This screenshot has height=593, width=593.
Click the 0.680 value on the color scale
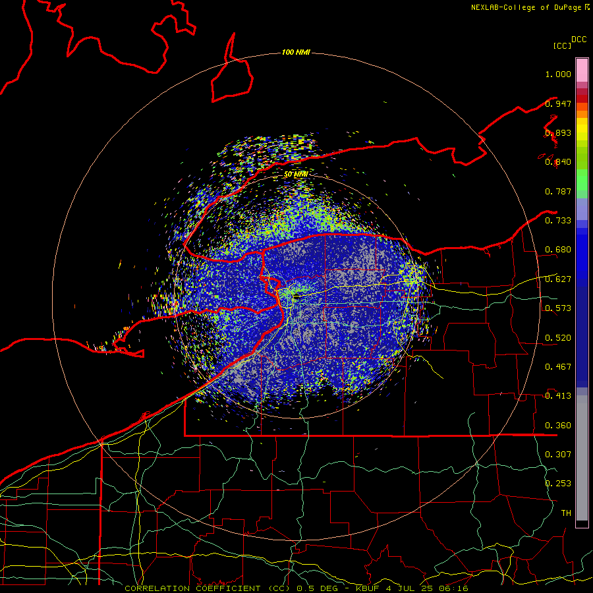click(x=558, y=249)
